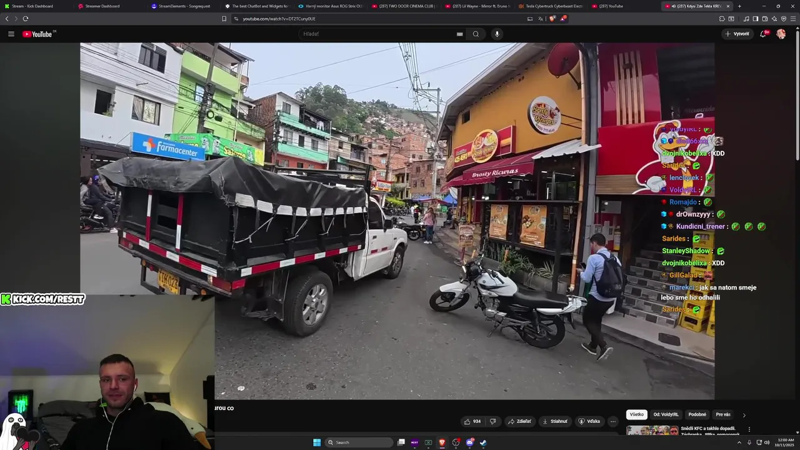Click the Brave Shields lion icon
800x450 pixels.
(x=552, y=19)
